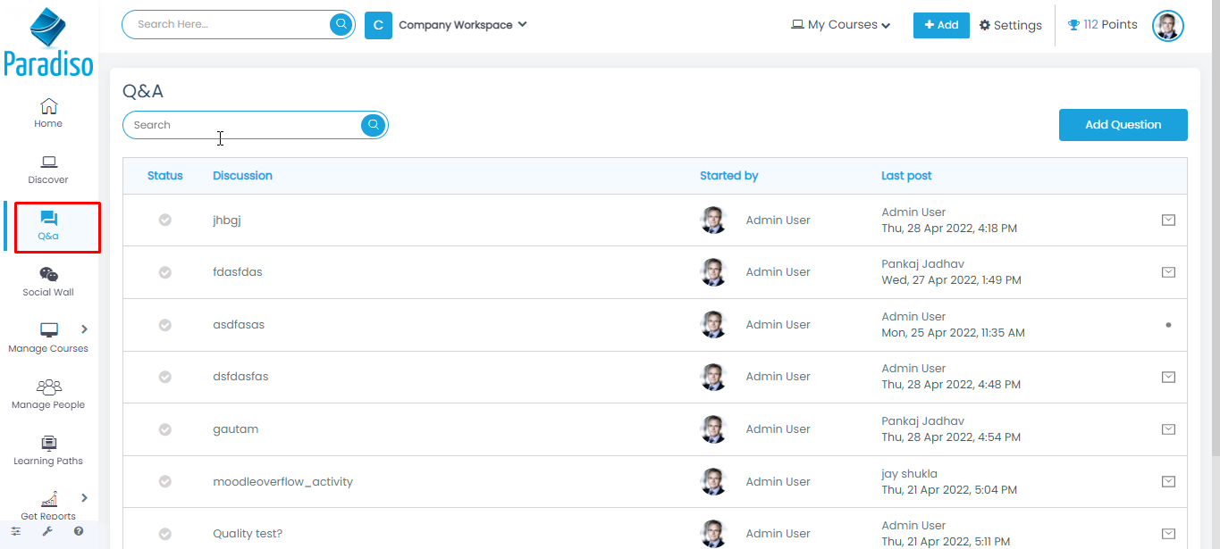Open the My Courses dropdown
Image resolution: width=1220 pixels, height=549 pixels.
(x=840, y=25)
